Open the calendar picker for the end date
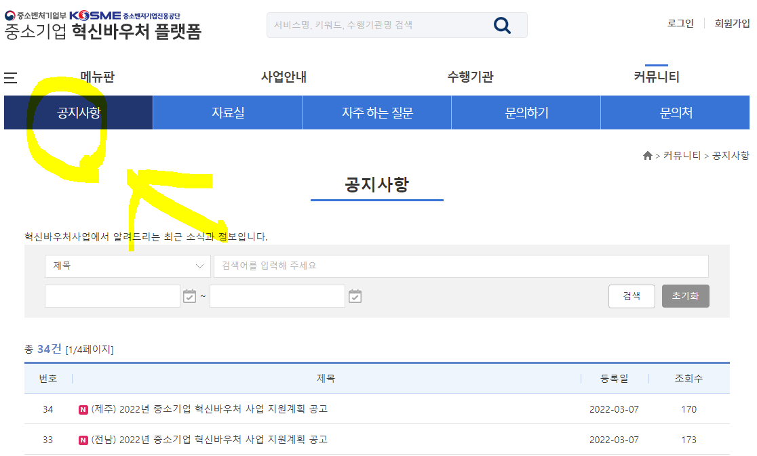757x456 pixels. 354,296
